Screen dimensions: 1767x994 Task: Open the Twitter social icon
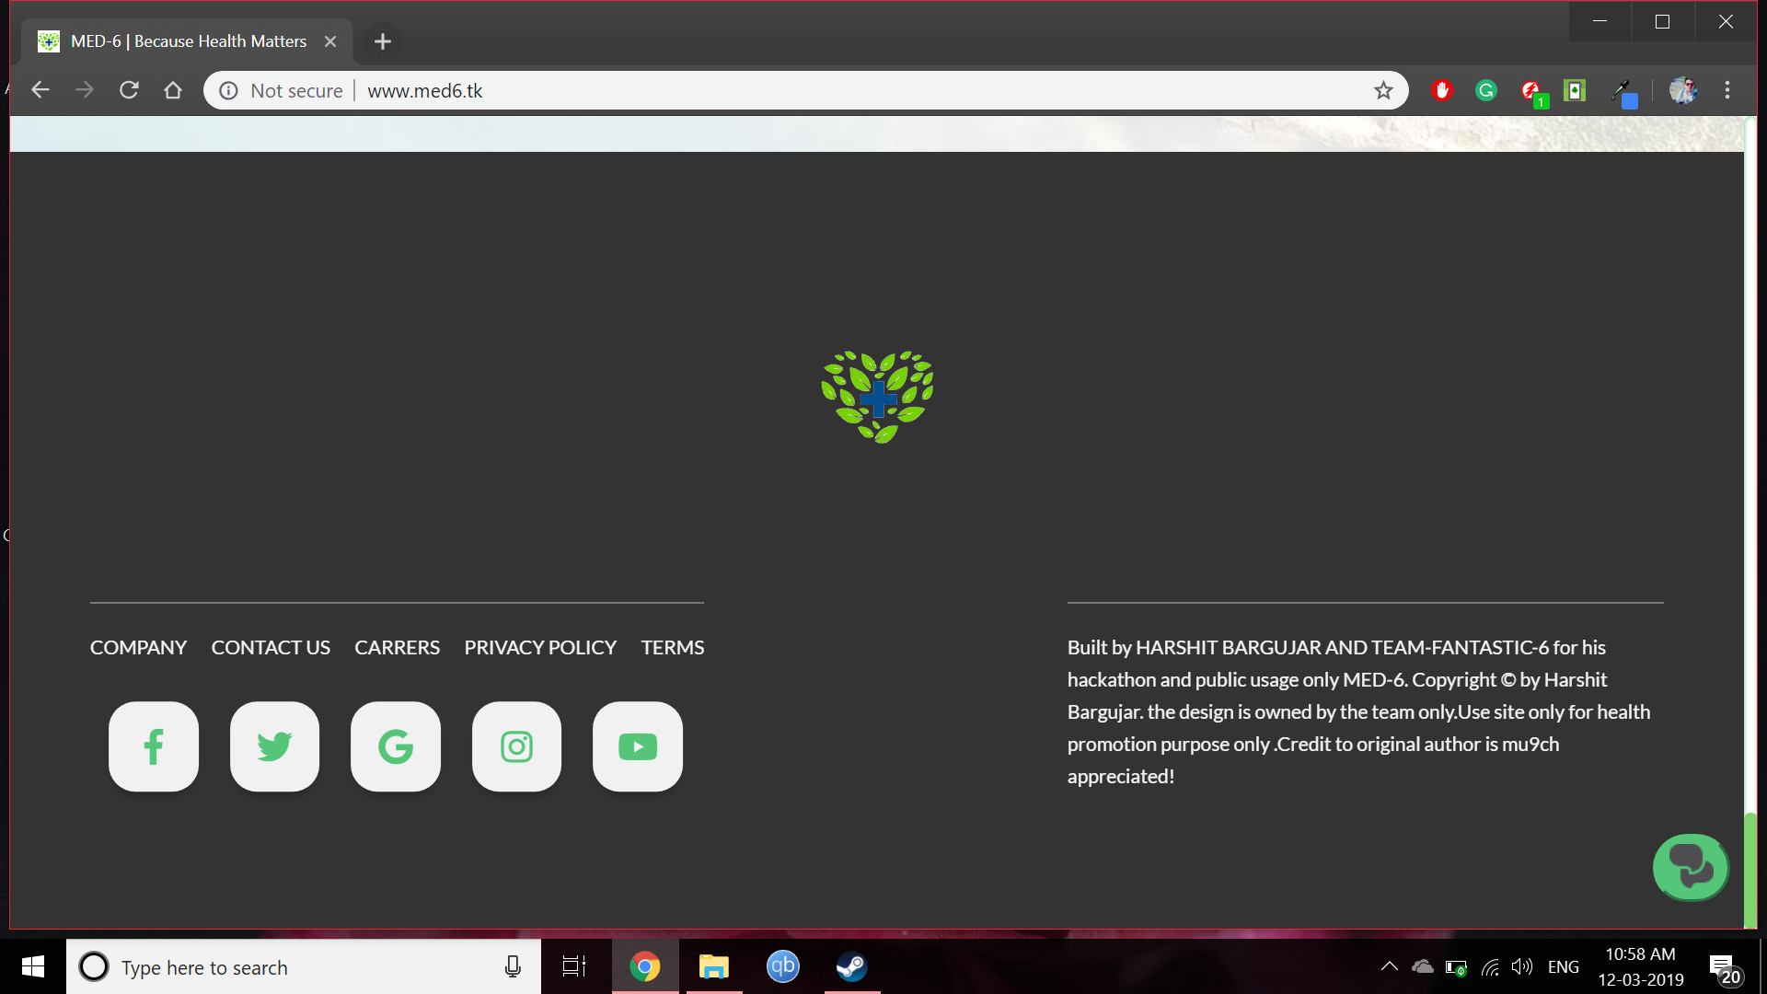[274, 746]
